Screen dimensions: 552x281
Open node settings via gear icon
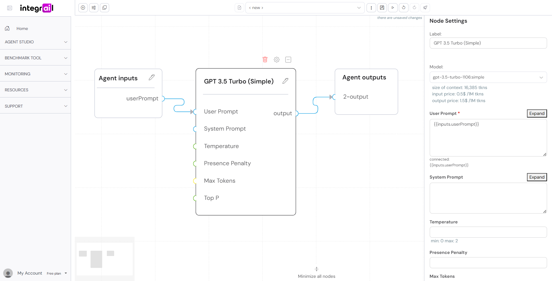(x=277, y=60)
